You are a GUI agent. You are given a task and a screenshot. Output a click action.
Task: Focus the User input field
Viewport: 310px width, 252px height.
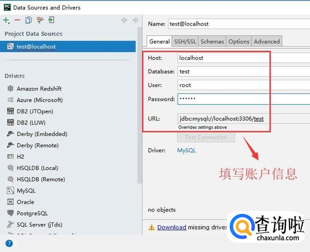243,85
